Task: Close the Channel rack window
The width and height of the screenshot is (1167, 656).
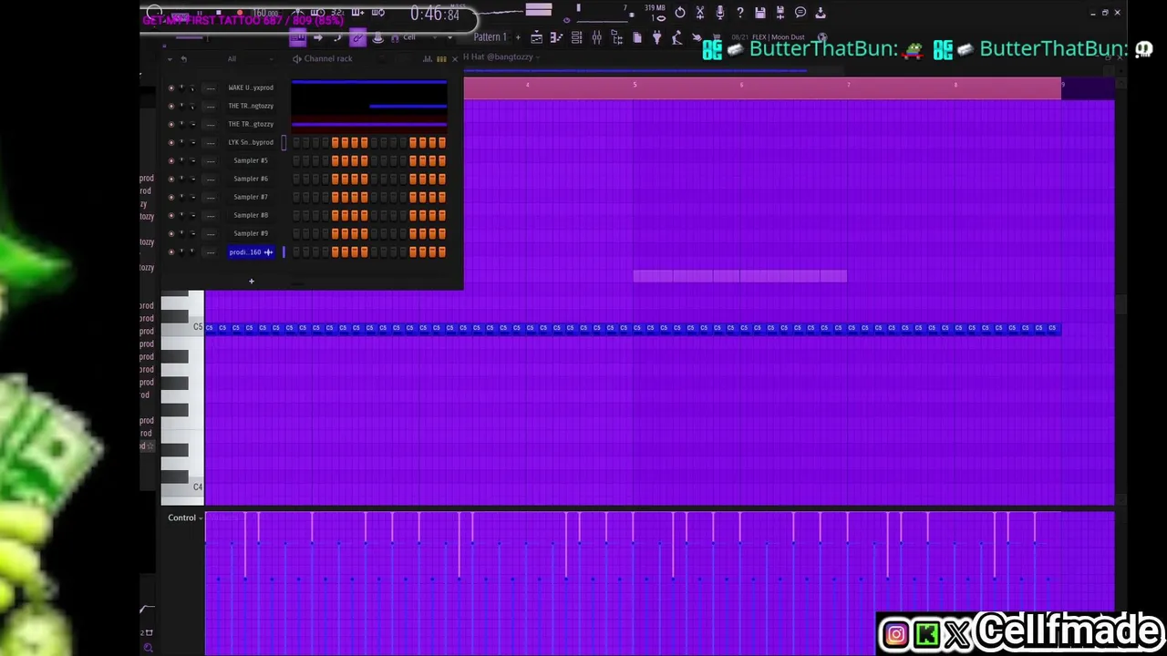Action: pos(455,59)
